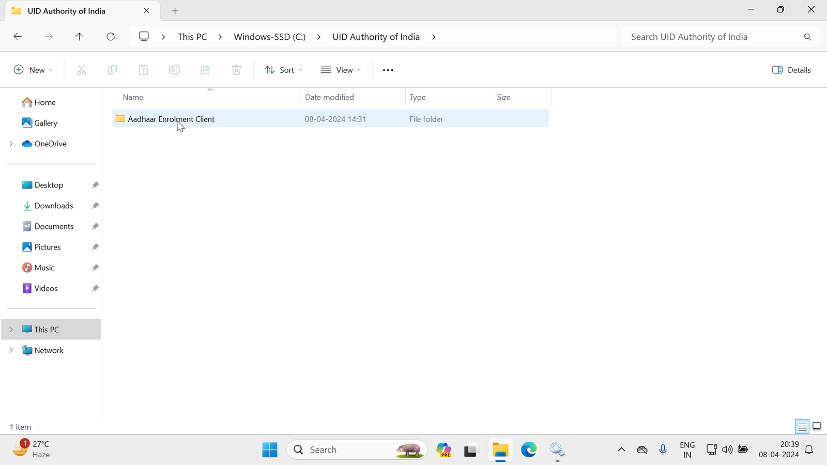Navigate to This PC breadcrumb

coord(192,37)
